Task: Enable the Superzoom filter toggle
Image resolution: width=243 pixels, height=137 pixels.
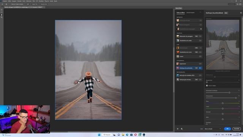Action: point(200,64)
